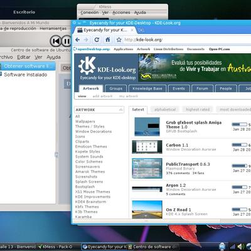Click the On Z Road 1 thumbnail
Screen dimensions: 251x251
pos(147,210)
